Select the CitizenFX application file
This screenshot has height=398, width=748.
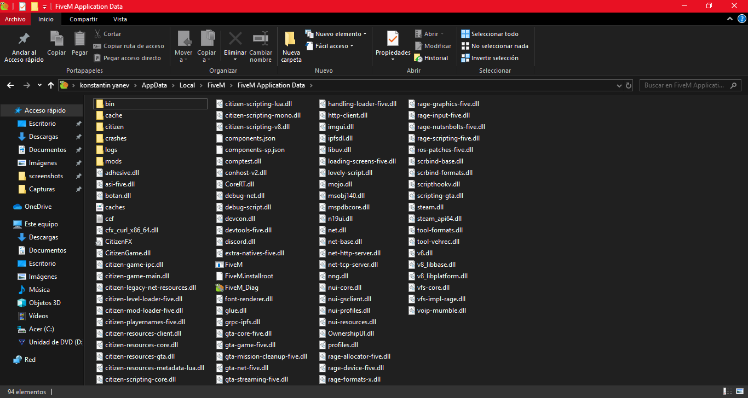point(118,242)
